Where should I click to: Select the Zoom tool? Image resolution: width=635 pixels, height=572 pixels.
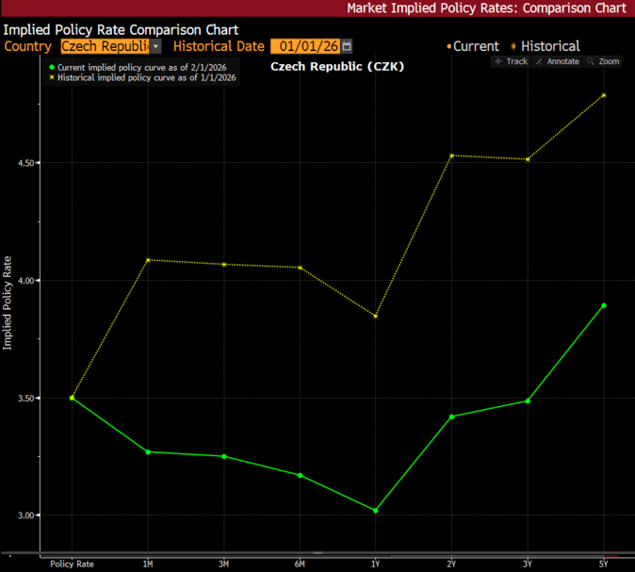(x=603, y=61)
